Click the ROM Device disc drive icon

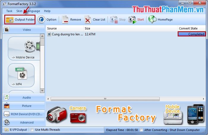click(x=7, y=114)
